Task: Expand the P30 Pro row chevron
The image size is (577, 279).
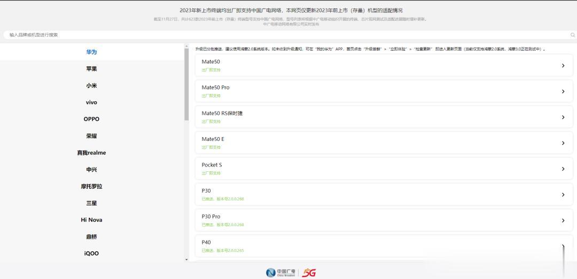Action: click(563, 220)
